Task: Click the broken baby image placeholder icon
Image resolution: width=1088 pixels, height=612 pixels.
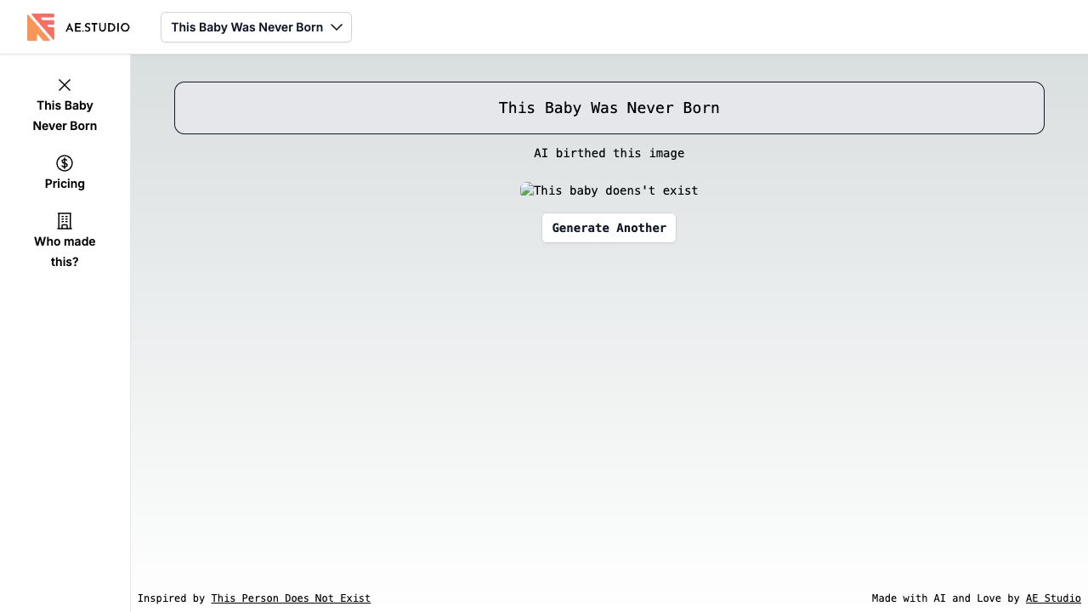Action: point(527,190)
